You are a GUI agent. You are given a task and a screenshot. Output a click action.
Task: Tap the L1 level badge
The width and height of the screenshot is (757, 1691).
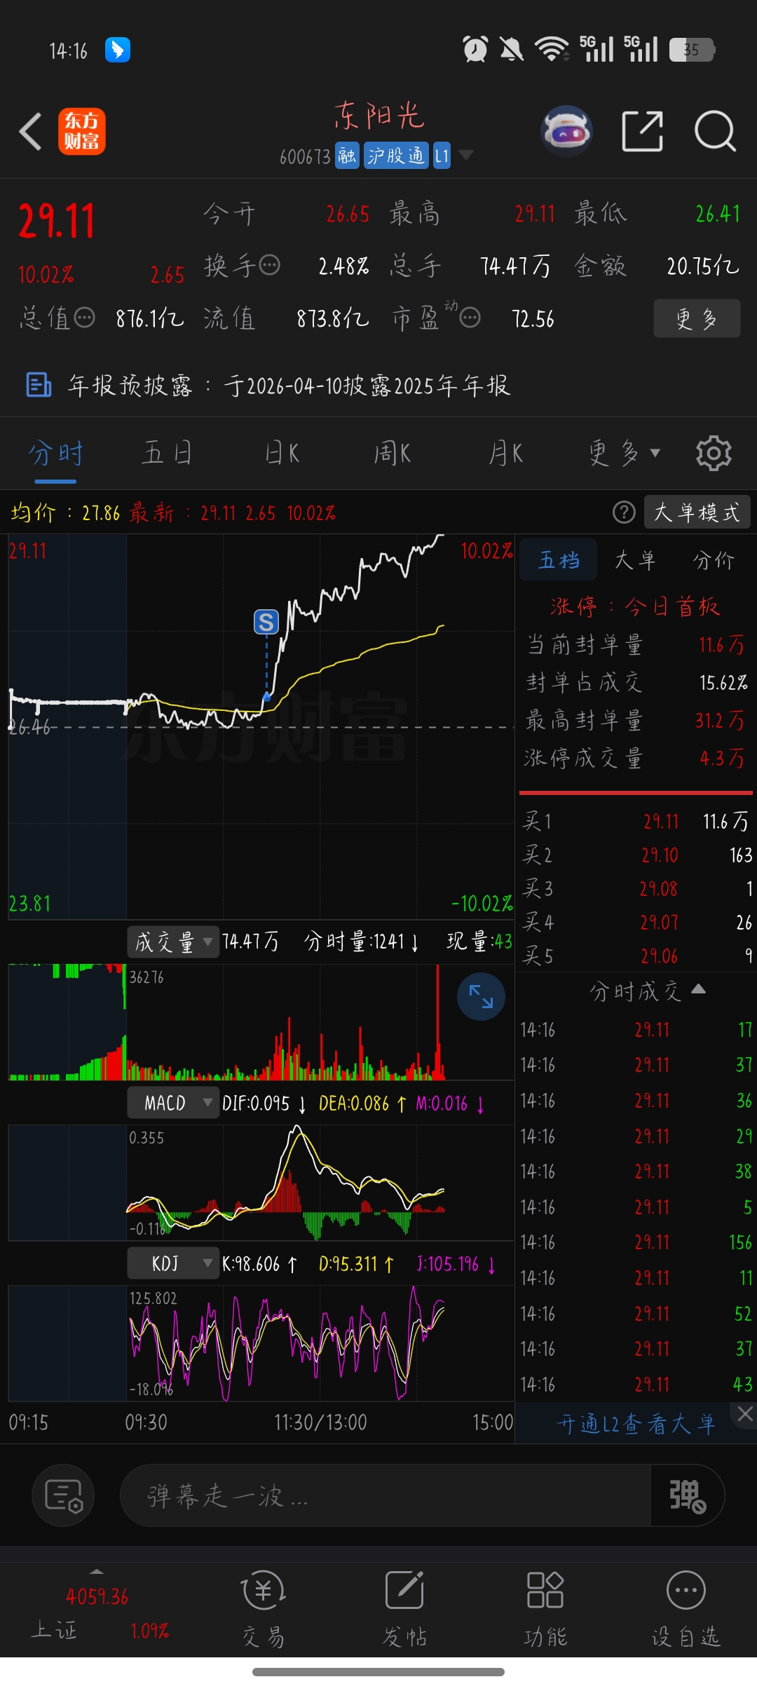tap(442, 156)
